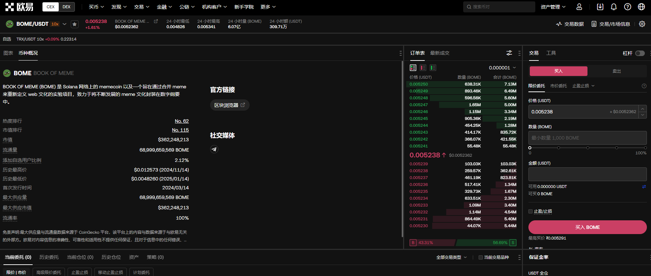
Task: Expand the 机构客户 menu
Action: point(214,7)
